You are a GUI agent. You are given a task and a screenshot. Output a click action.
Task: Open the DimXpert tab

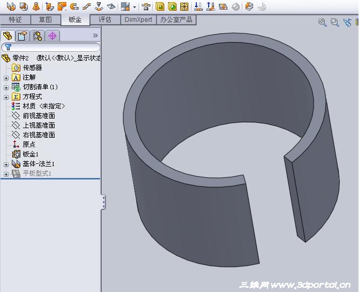click(138, 20)
